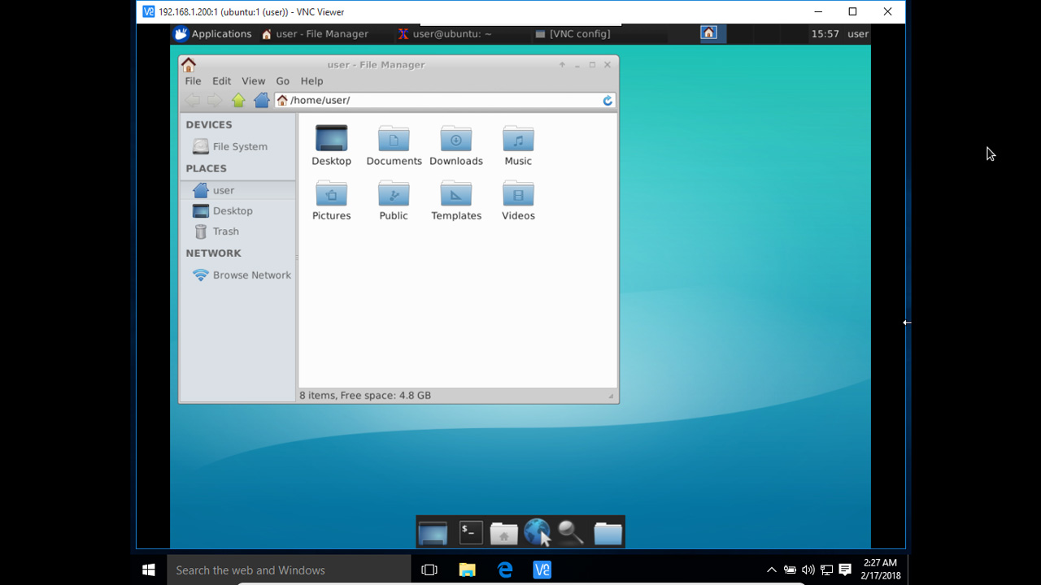1041x585 pixels.
Task: Open Microsoft Edge from the Windows taskbar
Action: click(504, 570)
